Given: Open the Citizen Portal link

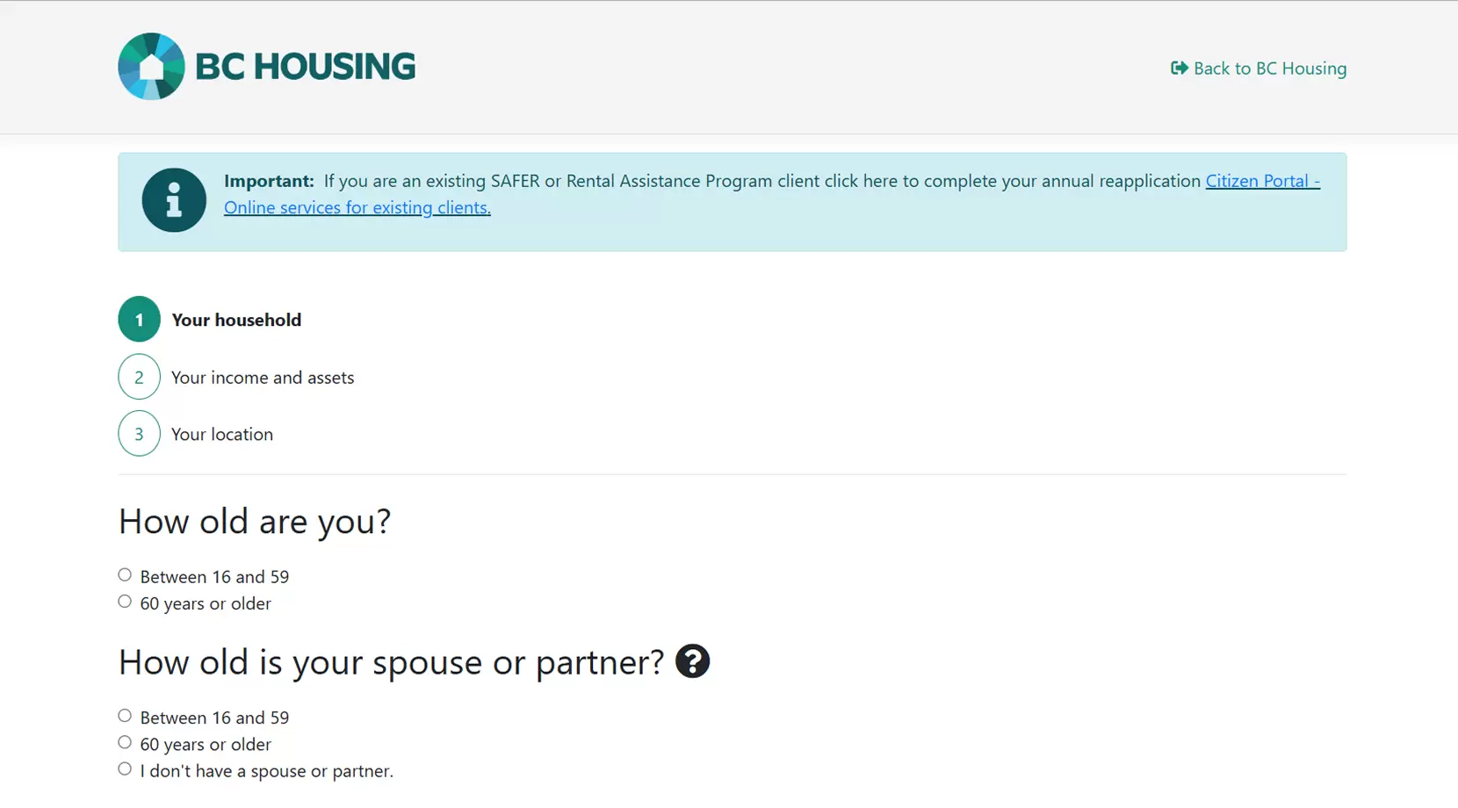Looking at the screenshot, I should [1263, 181].
